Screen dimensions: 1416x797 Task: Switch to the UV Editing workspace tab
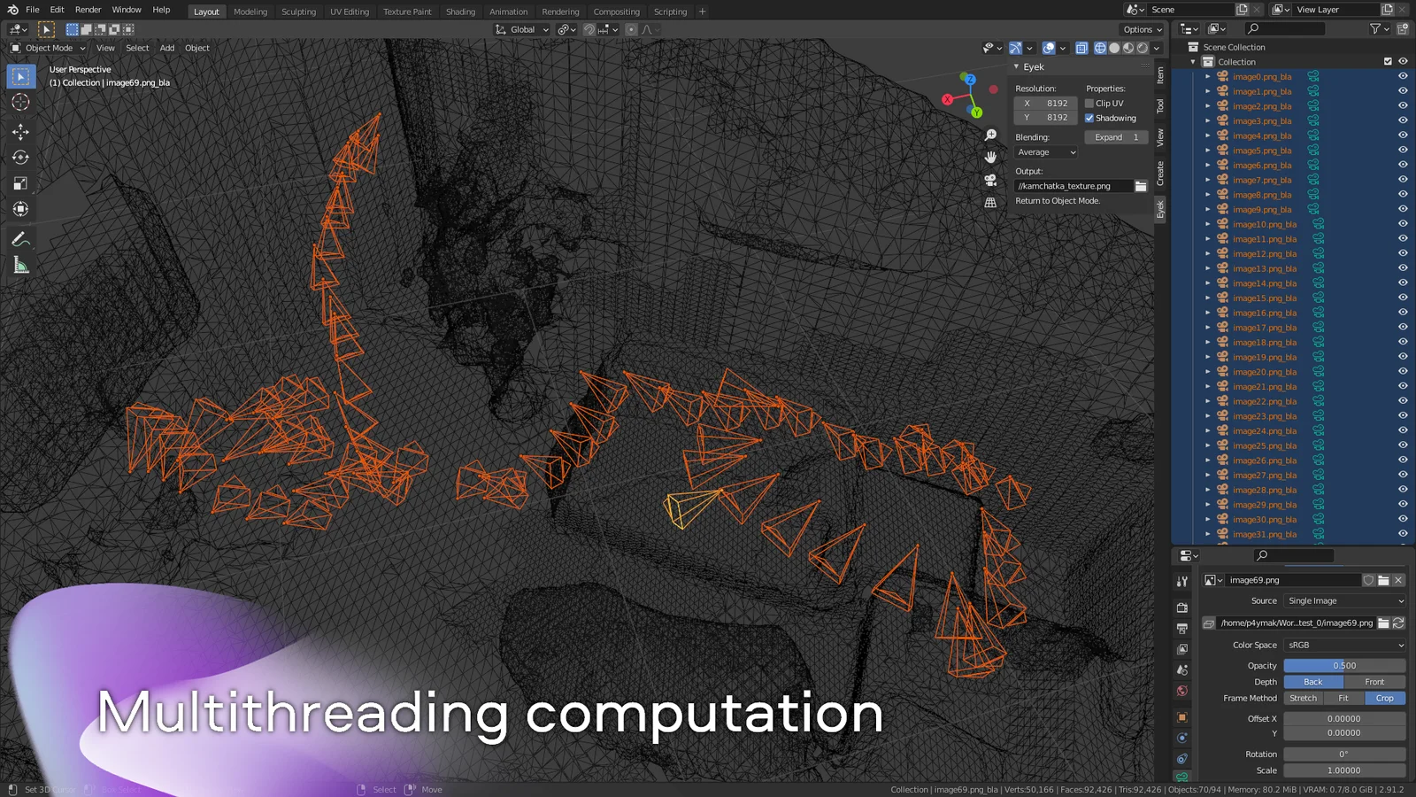(x=349, y=12)
